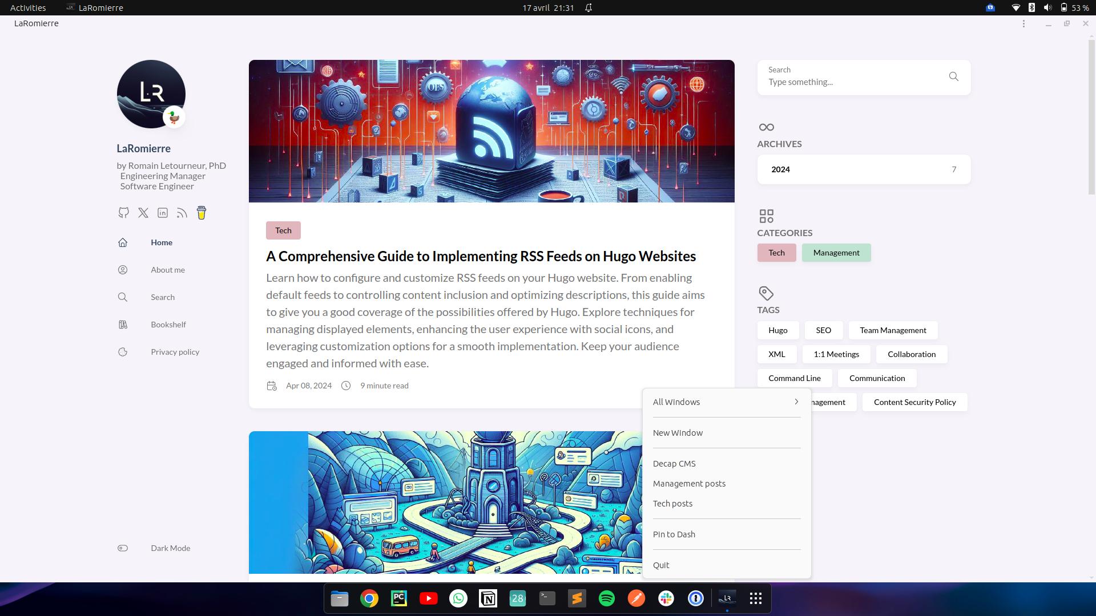Click the magnifier icon in the search box
Screen dimensions: 1096x616
[953, 76]
